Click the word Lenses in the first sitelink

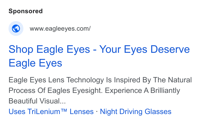coord(82,111)
